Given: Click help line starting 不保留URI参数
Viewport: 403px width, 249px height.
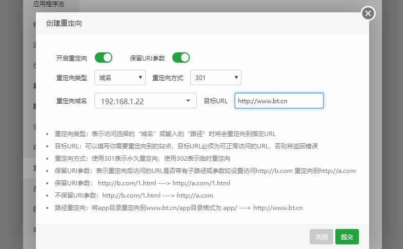Looking at the screenshot, I should coord(134,196).
